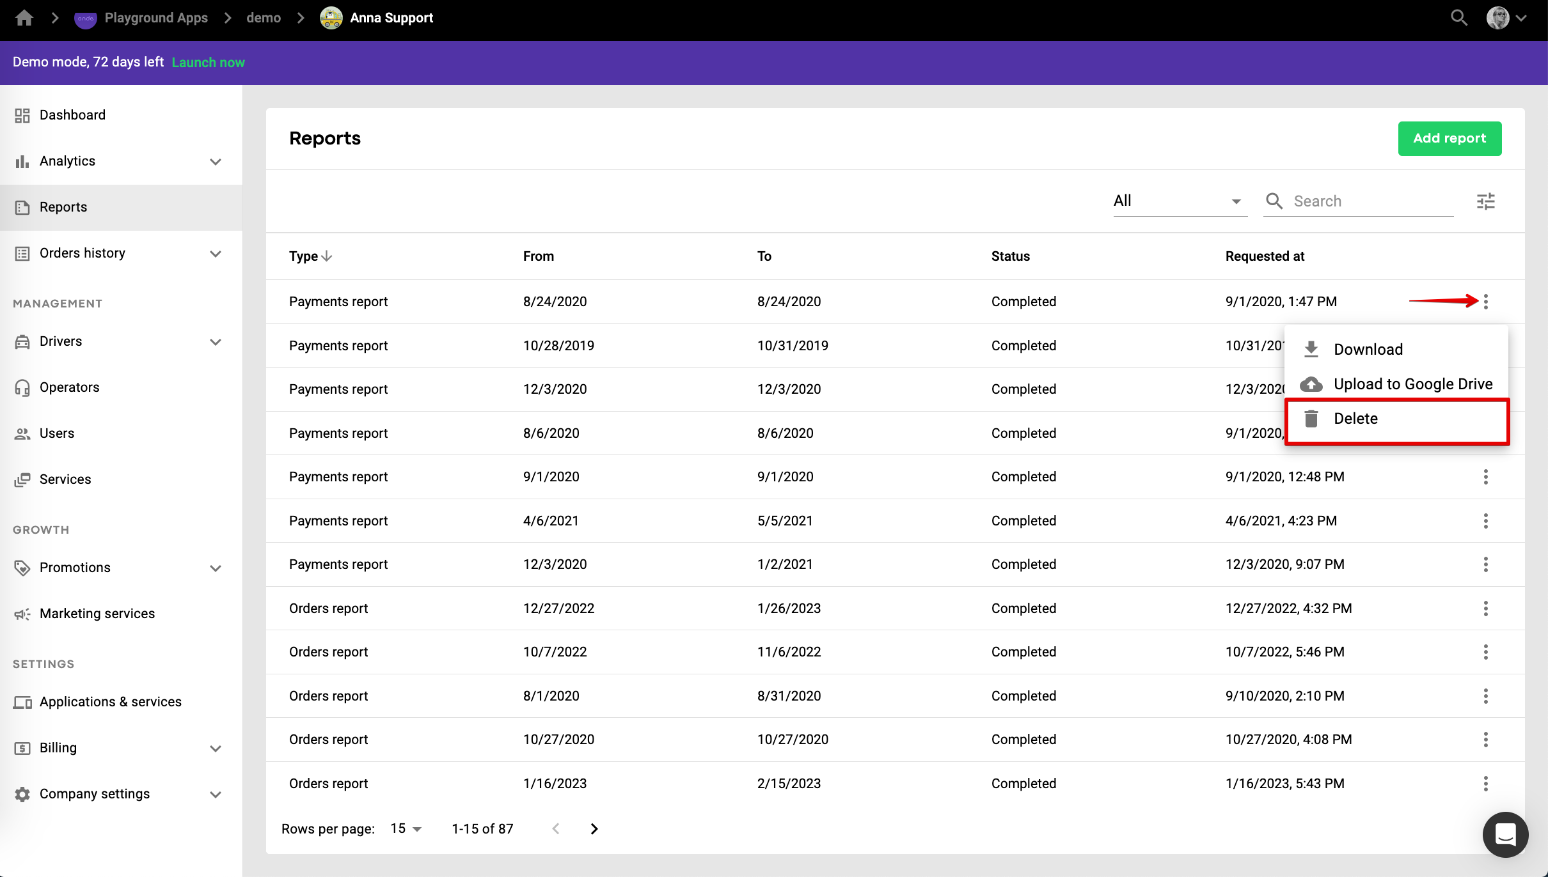1548x877 pixels.
Task: Change the rows per page dropdown
Action: tap(406, 829)
